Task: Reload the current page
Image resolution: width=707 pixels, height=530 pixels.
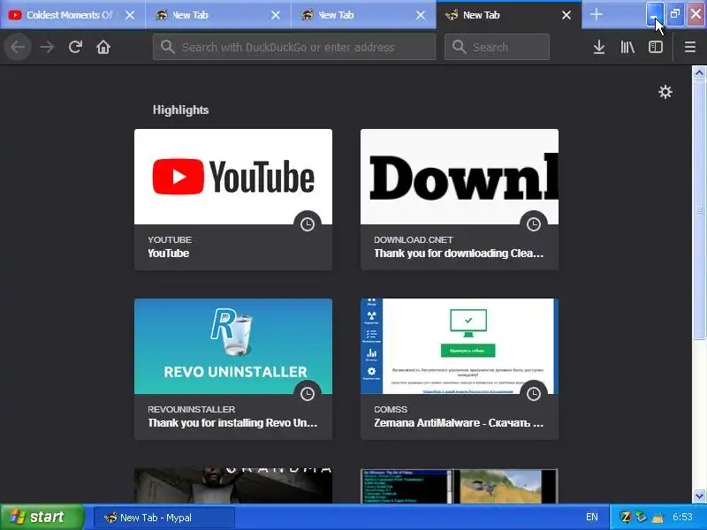Action: [x=75, y=47]
